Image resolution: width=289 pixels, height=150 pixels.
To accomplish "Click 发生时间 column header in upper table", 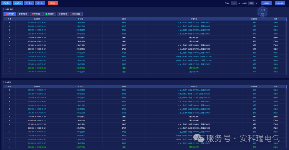I will click(37, 19).
